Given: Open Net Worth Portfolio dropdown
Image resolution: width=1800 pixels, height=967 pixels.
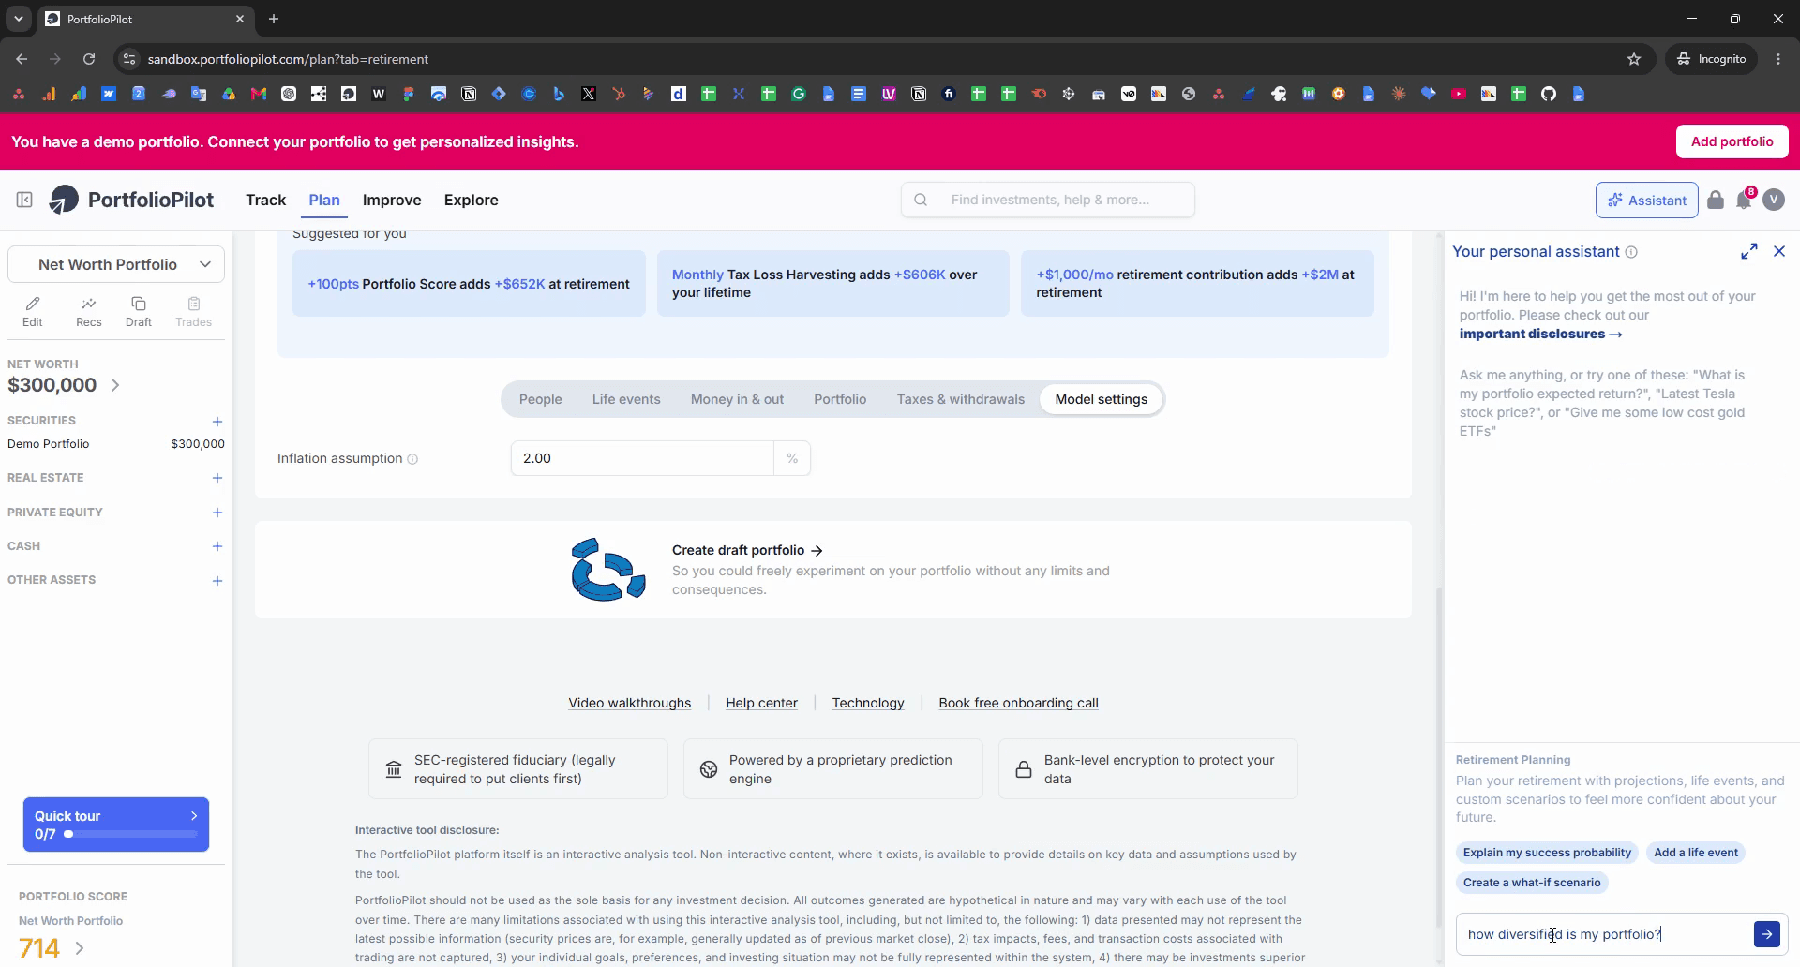Looking at the screenshot, I should tap(116, 264).
